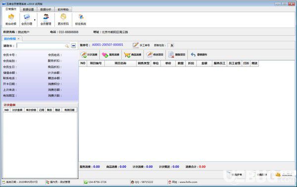Switch to the 软件帮助 ribbon tab

click(x=63, y=9)
